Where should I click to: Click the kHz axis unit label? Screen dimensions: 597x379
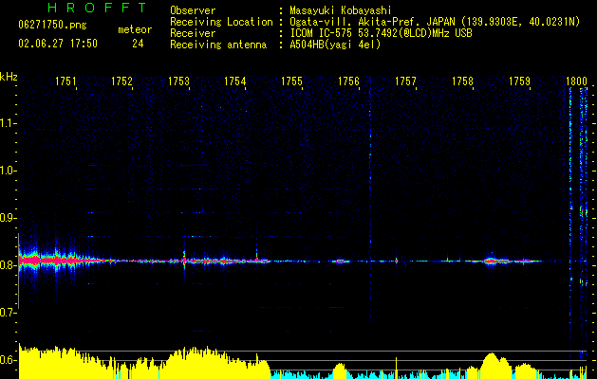(9, 77)
